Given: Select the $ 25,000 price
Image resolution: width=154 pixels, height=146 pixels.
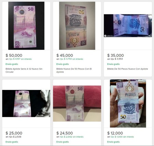Looking at the screenshot, I should tap(14, 133).
